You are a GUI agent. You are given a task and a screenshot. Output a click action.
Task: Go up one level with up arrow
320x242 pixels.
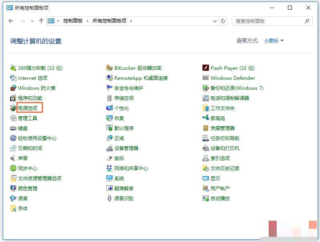click(x=41, y=21)
